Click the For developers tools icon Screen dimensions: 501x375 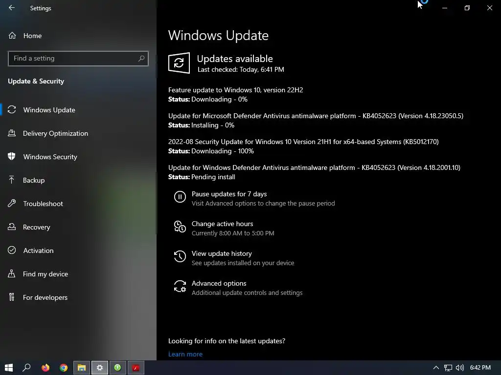coord(12,297)
